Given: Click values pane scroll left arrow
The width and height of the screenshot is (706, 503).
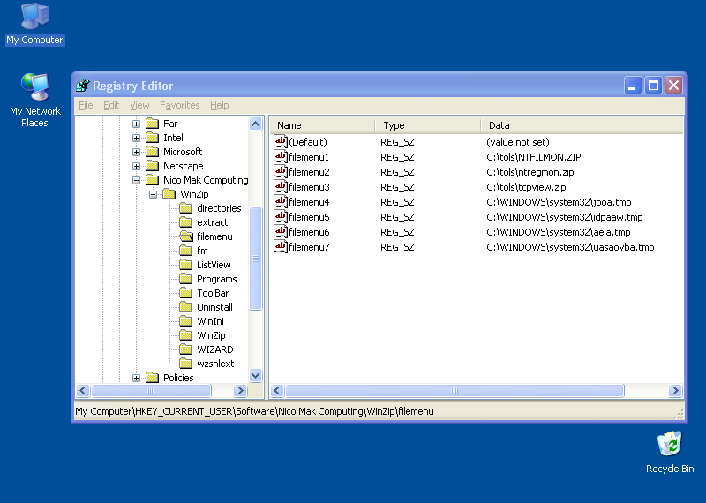Looking at the screenshot, I should (277, 390).
